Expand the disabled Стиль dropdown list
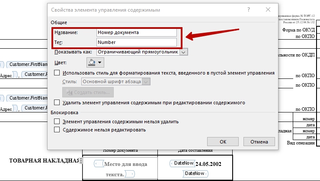The width and height of the screenshot is (320, 181). coord(146,82)
